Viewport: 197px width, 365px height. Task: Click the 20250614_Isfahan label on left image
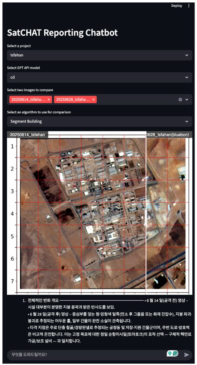point(27,135)
